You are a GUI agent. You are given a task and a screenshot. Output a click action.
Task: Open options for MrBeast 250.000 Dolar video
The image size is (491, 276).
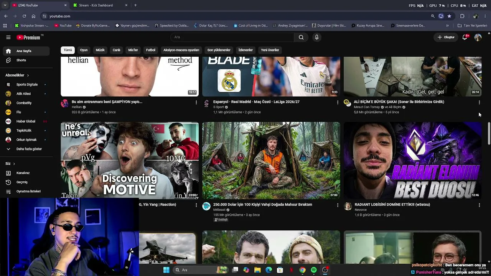click(338, 205)
